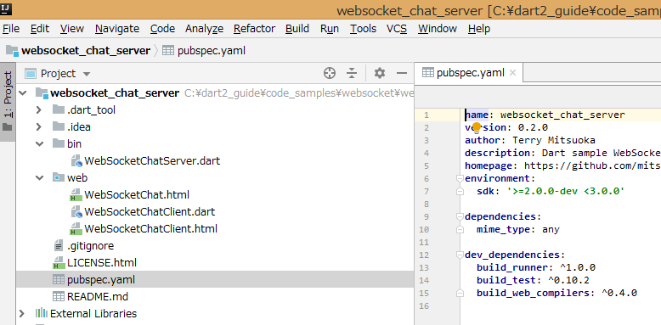Screen dimensions: 661x325
Task: Open the Run menu
Action: 330,29
